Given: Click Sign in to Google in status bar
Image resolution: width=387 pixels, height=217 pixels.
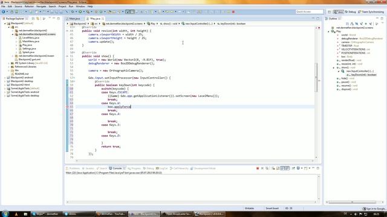Looking at the screenshot, I should click(374, 209).
